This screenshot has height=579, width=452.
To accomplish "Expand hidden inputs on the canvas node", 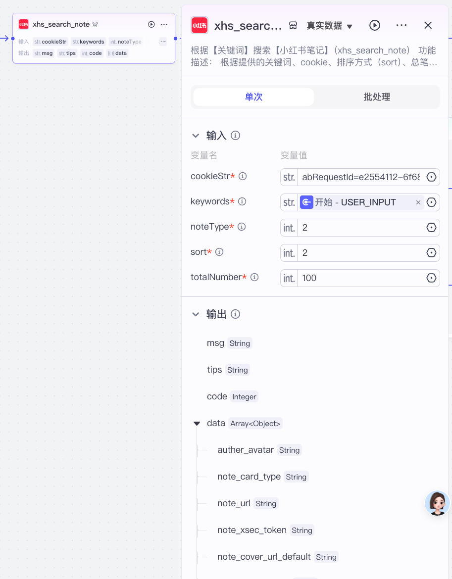I will click(163, 42).
